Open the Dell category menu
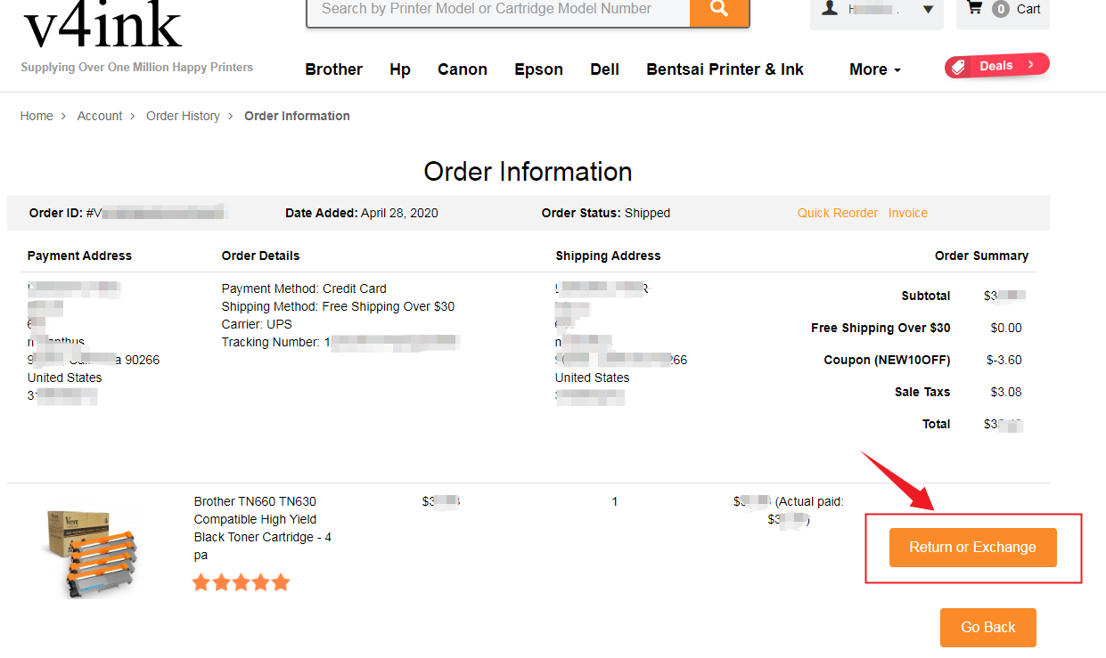The width and height of the screenshot is (1106, 658). tap(604, 69)
